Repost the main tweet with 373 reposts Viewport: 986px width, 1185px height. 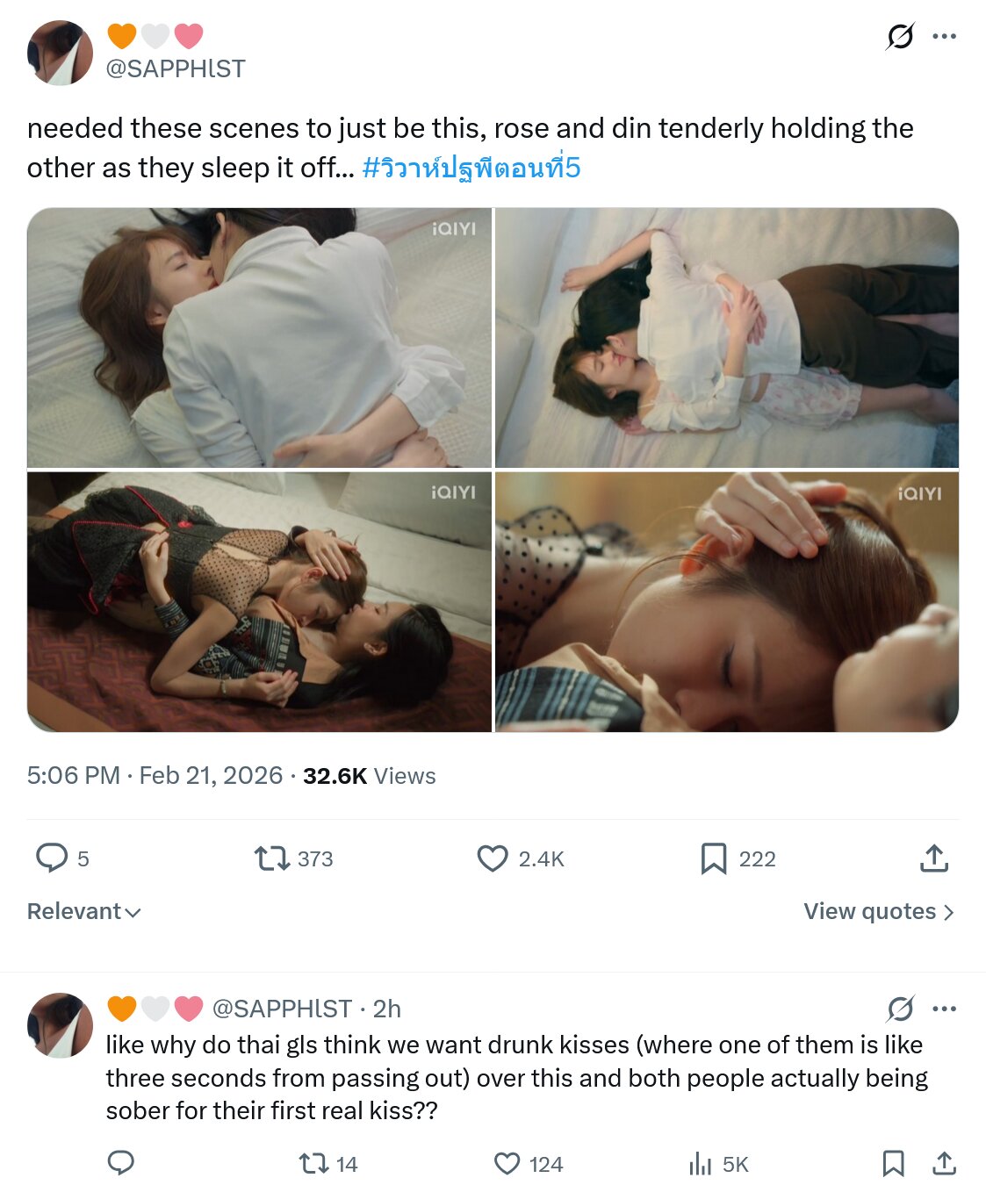pos(272,858)
